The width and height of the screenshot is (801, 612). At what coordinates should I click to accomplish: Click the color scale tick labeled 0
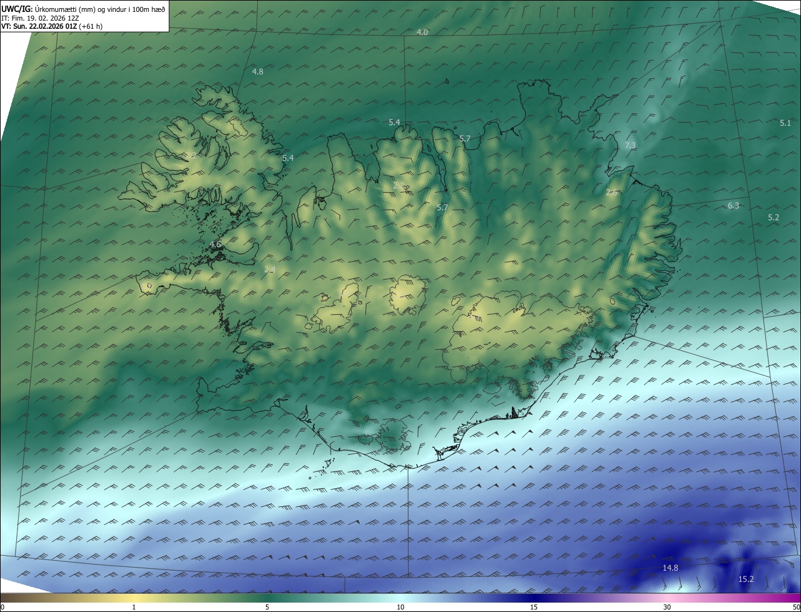[3, 607]
